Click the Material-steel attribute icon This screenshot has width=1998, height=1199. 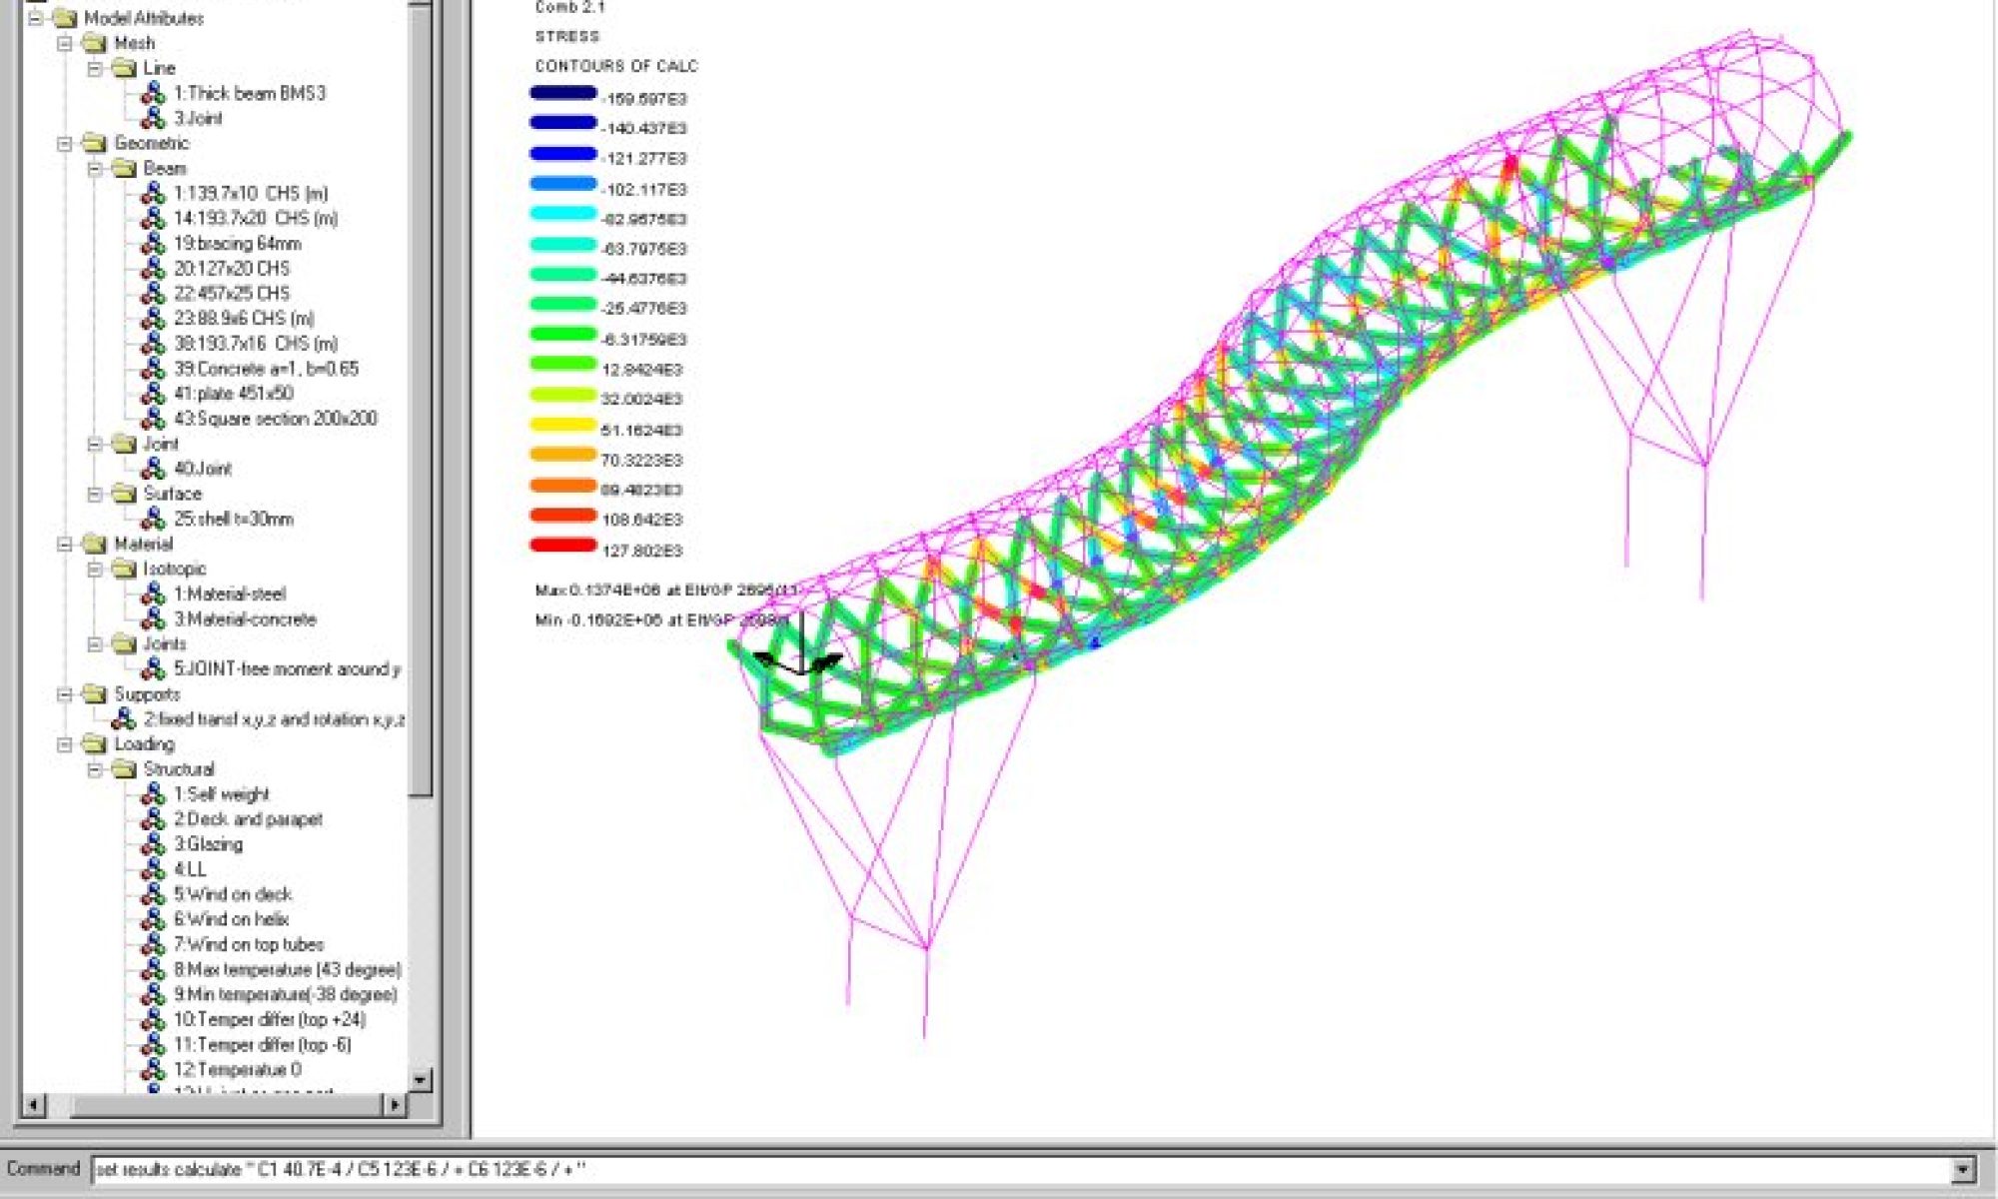tap(153, 594)
